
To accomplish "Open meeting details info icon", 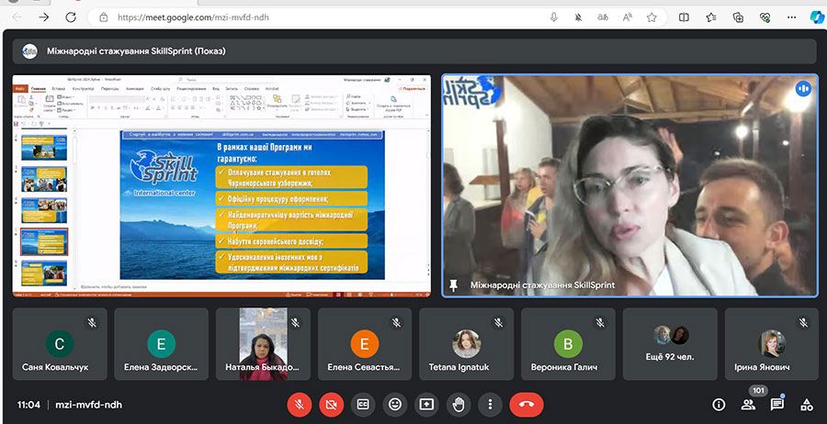I will 719,405.
